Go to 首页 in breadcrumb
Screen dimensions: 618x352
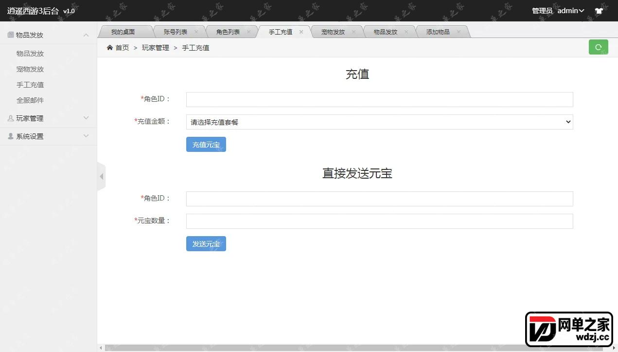(122, 48)
